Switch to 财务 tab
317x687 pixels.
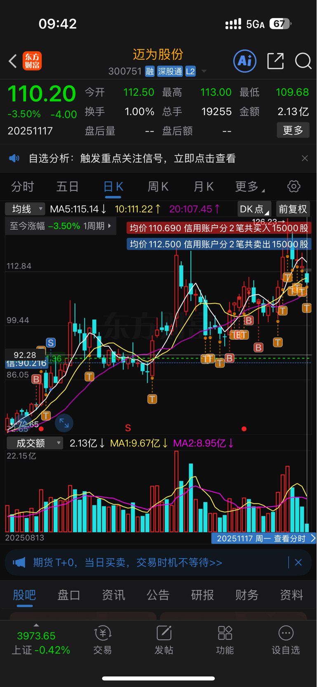pyautogui.click(x=247, y=595)
